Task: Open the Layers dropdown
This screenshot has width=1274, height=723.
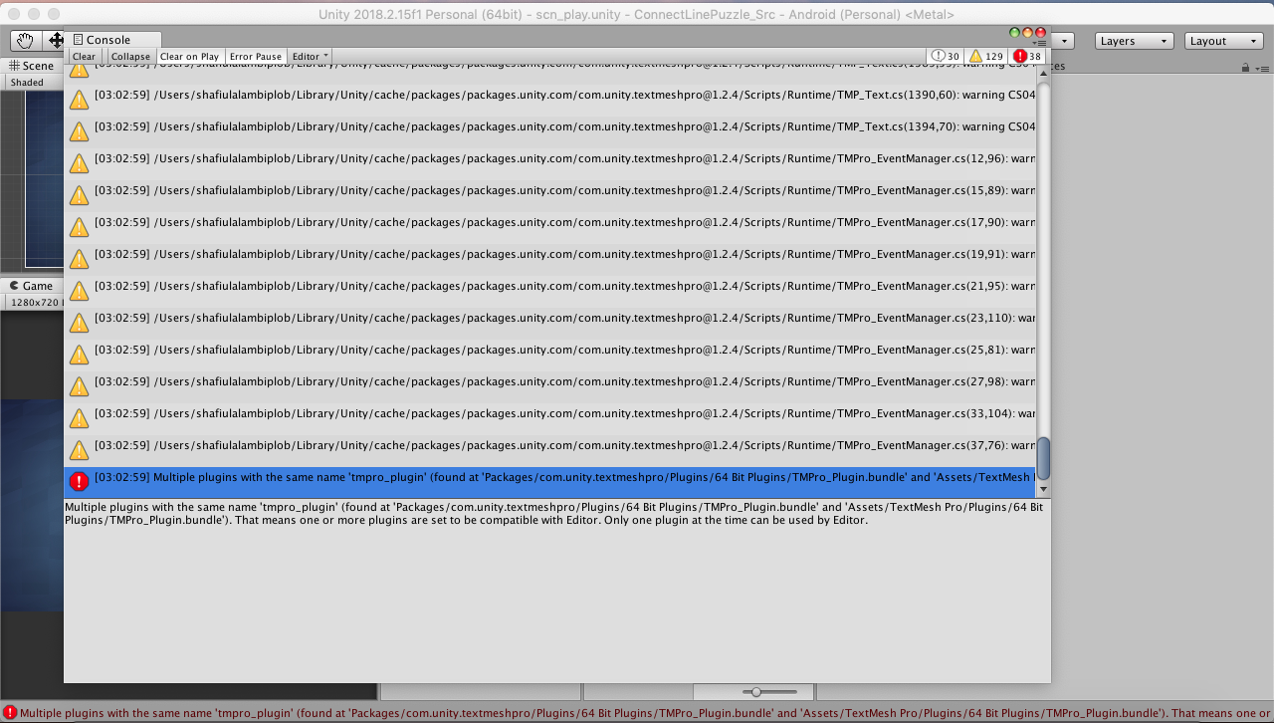Action: 1134,41
